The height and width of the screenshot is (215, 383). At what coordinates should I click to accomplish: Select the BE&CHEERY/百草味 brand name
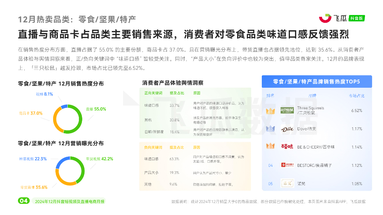316,147
